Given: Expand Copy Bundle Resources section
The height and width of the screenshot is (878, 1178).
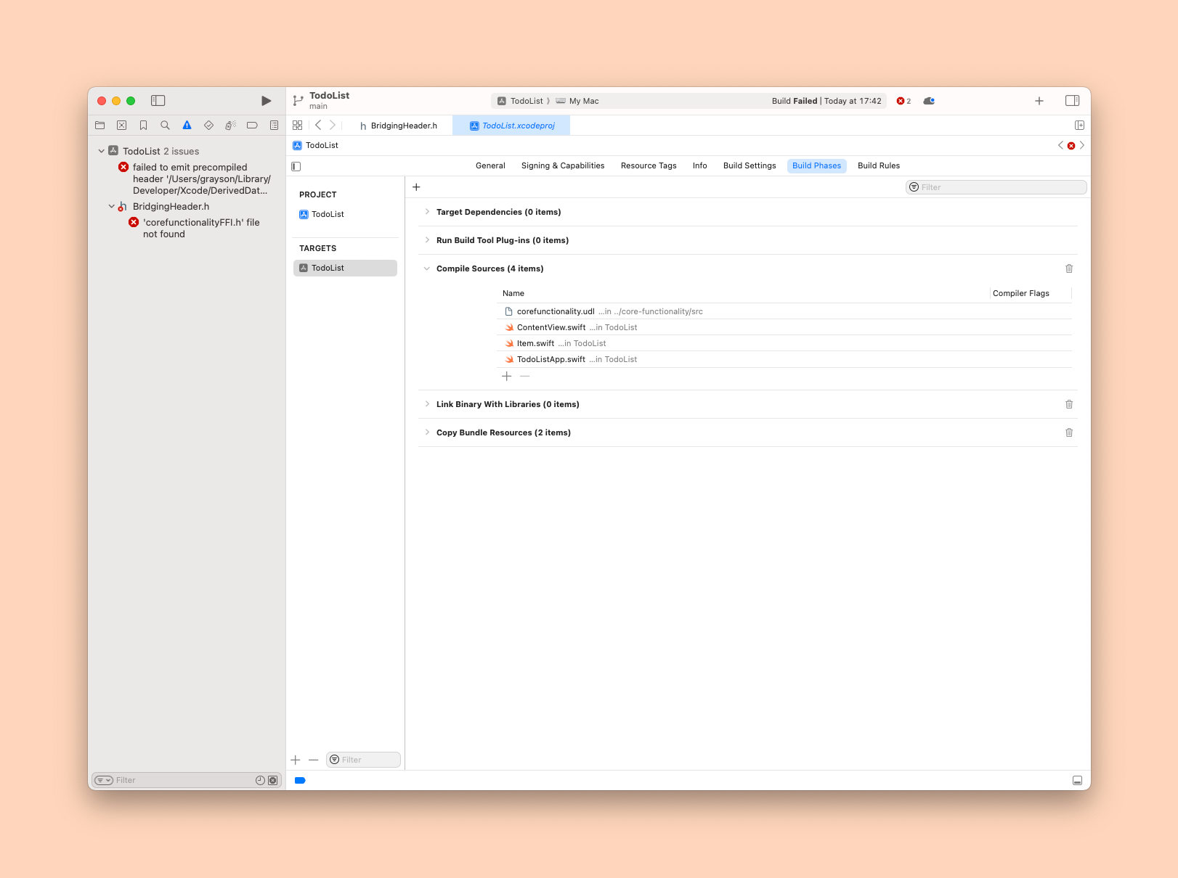Looking at the screenshot, I should point(427,432).
